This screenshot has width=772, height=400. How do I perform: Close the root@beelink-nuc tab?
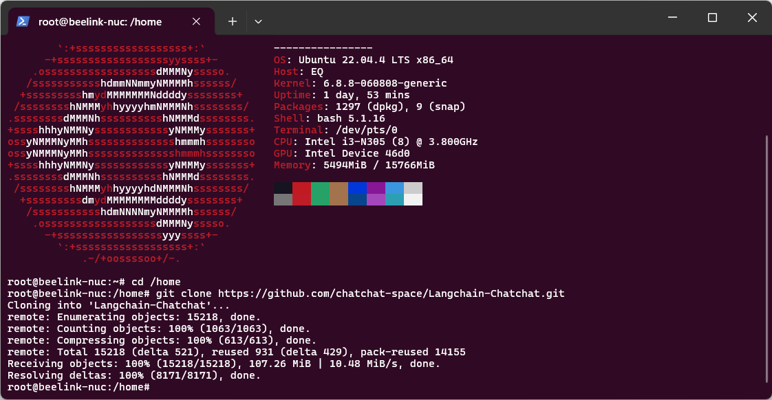196,21
